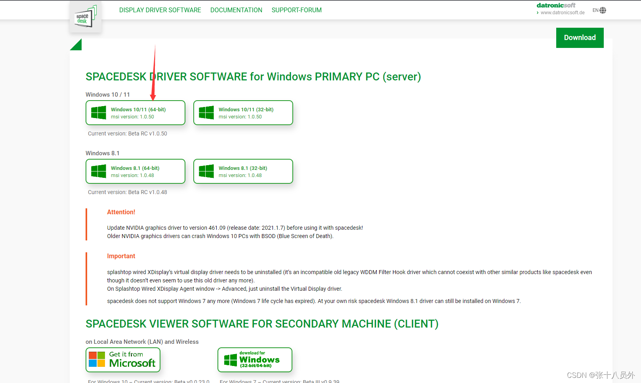Download Windows 10/11 (64-bit) msi

point(135,112)
